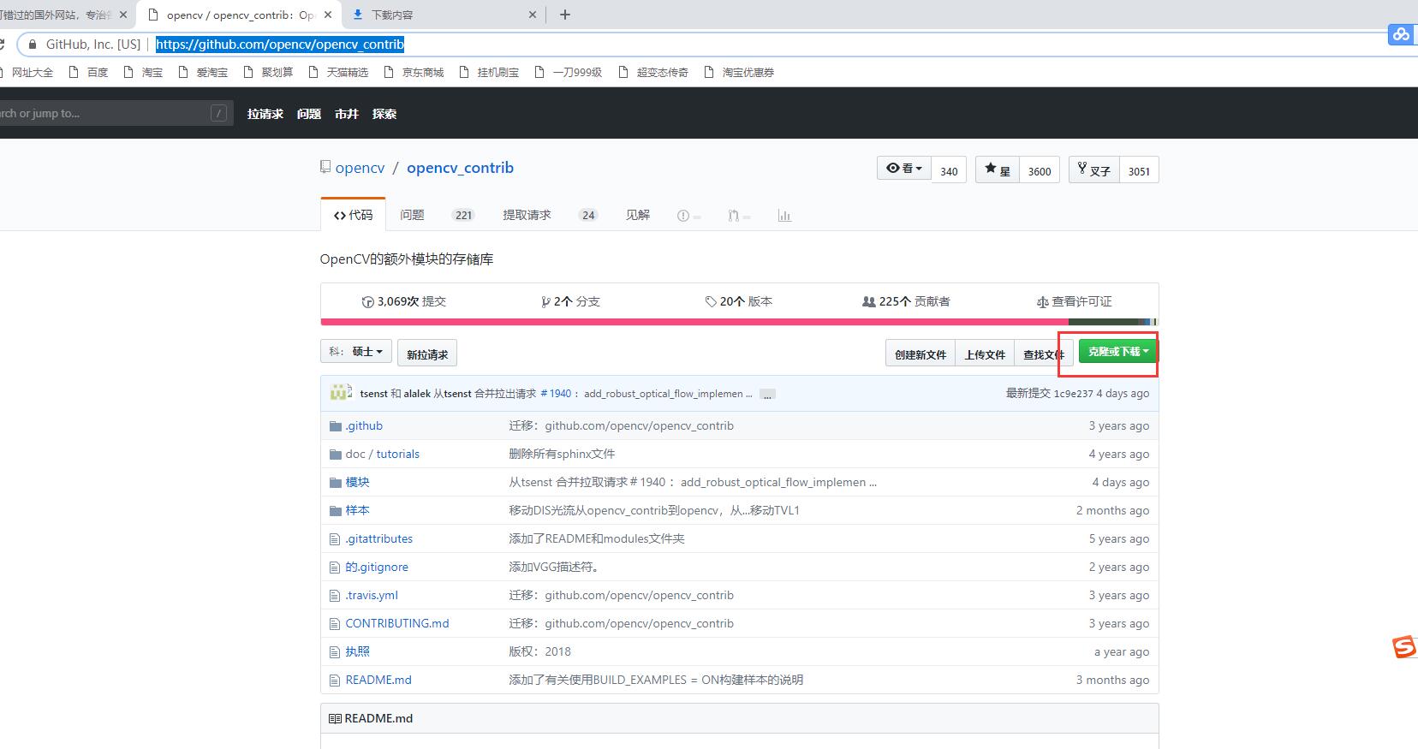Open 探索 in the GitHub header
This screenshot has width=1418, height=749.
point(384,114)
